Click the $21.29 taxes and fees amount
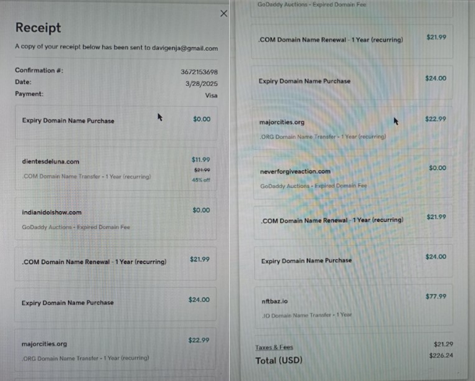Image resolution: width=475 pixels, height=381 pixels. click(x=442, y=344)
